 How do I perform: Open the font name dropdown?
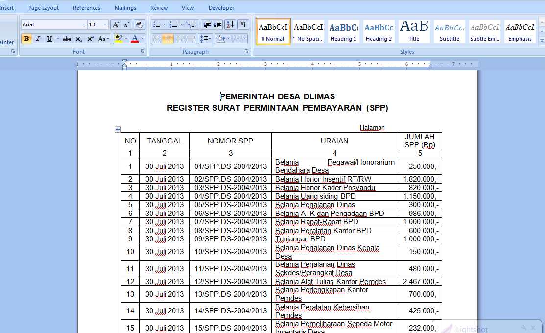click(84, 24)
